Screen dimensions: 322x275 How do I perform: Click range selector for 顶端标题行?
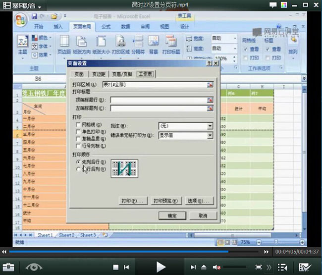210,100
